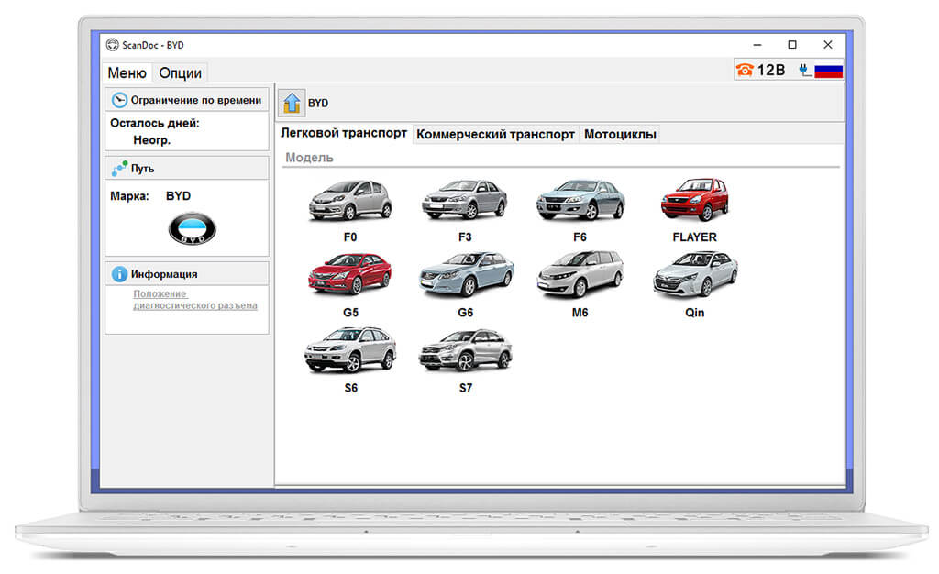
Task: Pick the S7 SUV model
Action: pos(465,361)
